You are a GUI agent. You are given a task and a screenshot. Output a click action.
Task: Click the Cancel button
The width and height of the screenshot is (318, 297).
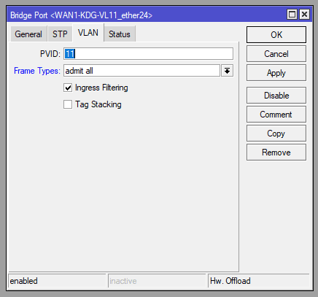pyautogui.click(x=276, y=54)
